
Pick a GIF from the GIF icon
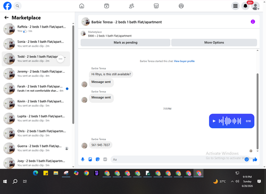(x=105, y=160)
